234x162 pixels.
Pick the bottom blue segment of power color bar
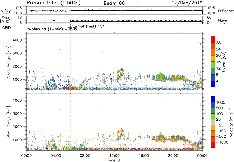213,84
